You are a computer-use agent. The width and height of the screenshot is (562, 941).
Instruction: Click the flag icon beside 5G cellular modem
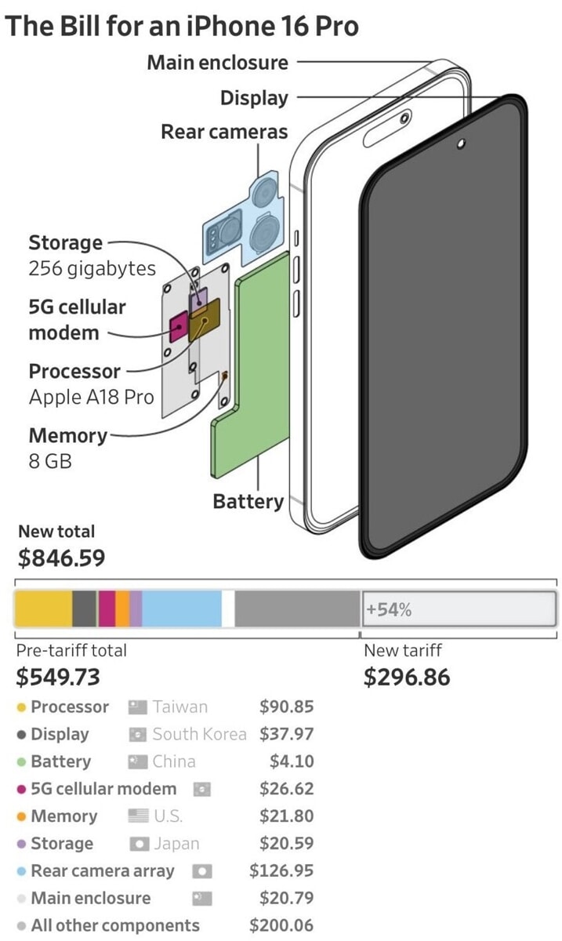coord(201,789)
